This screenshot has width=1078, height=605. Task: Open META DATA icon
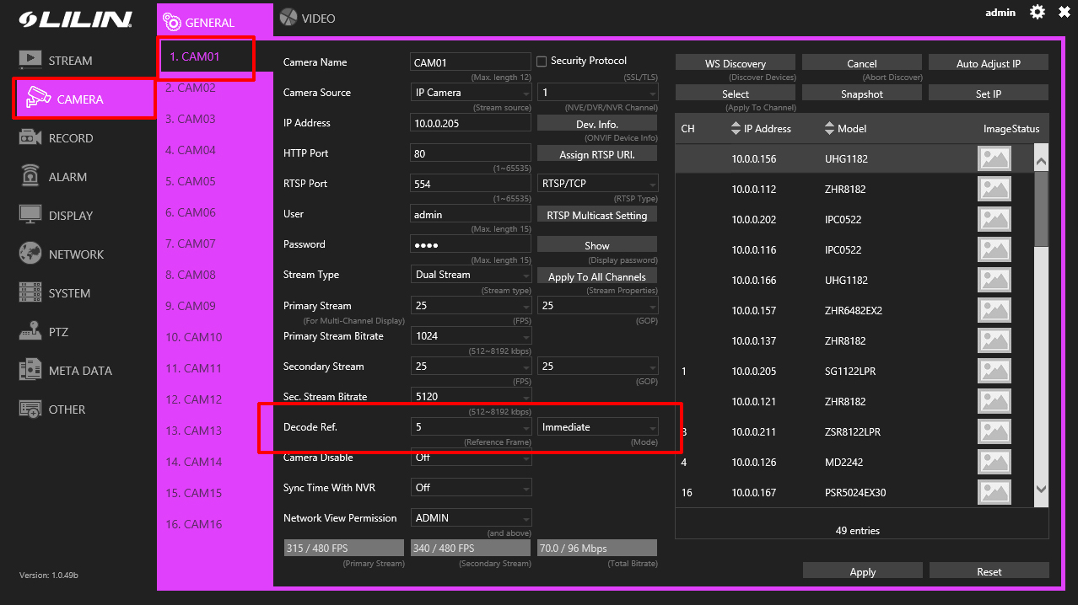[x=30, y=370]
